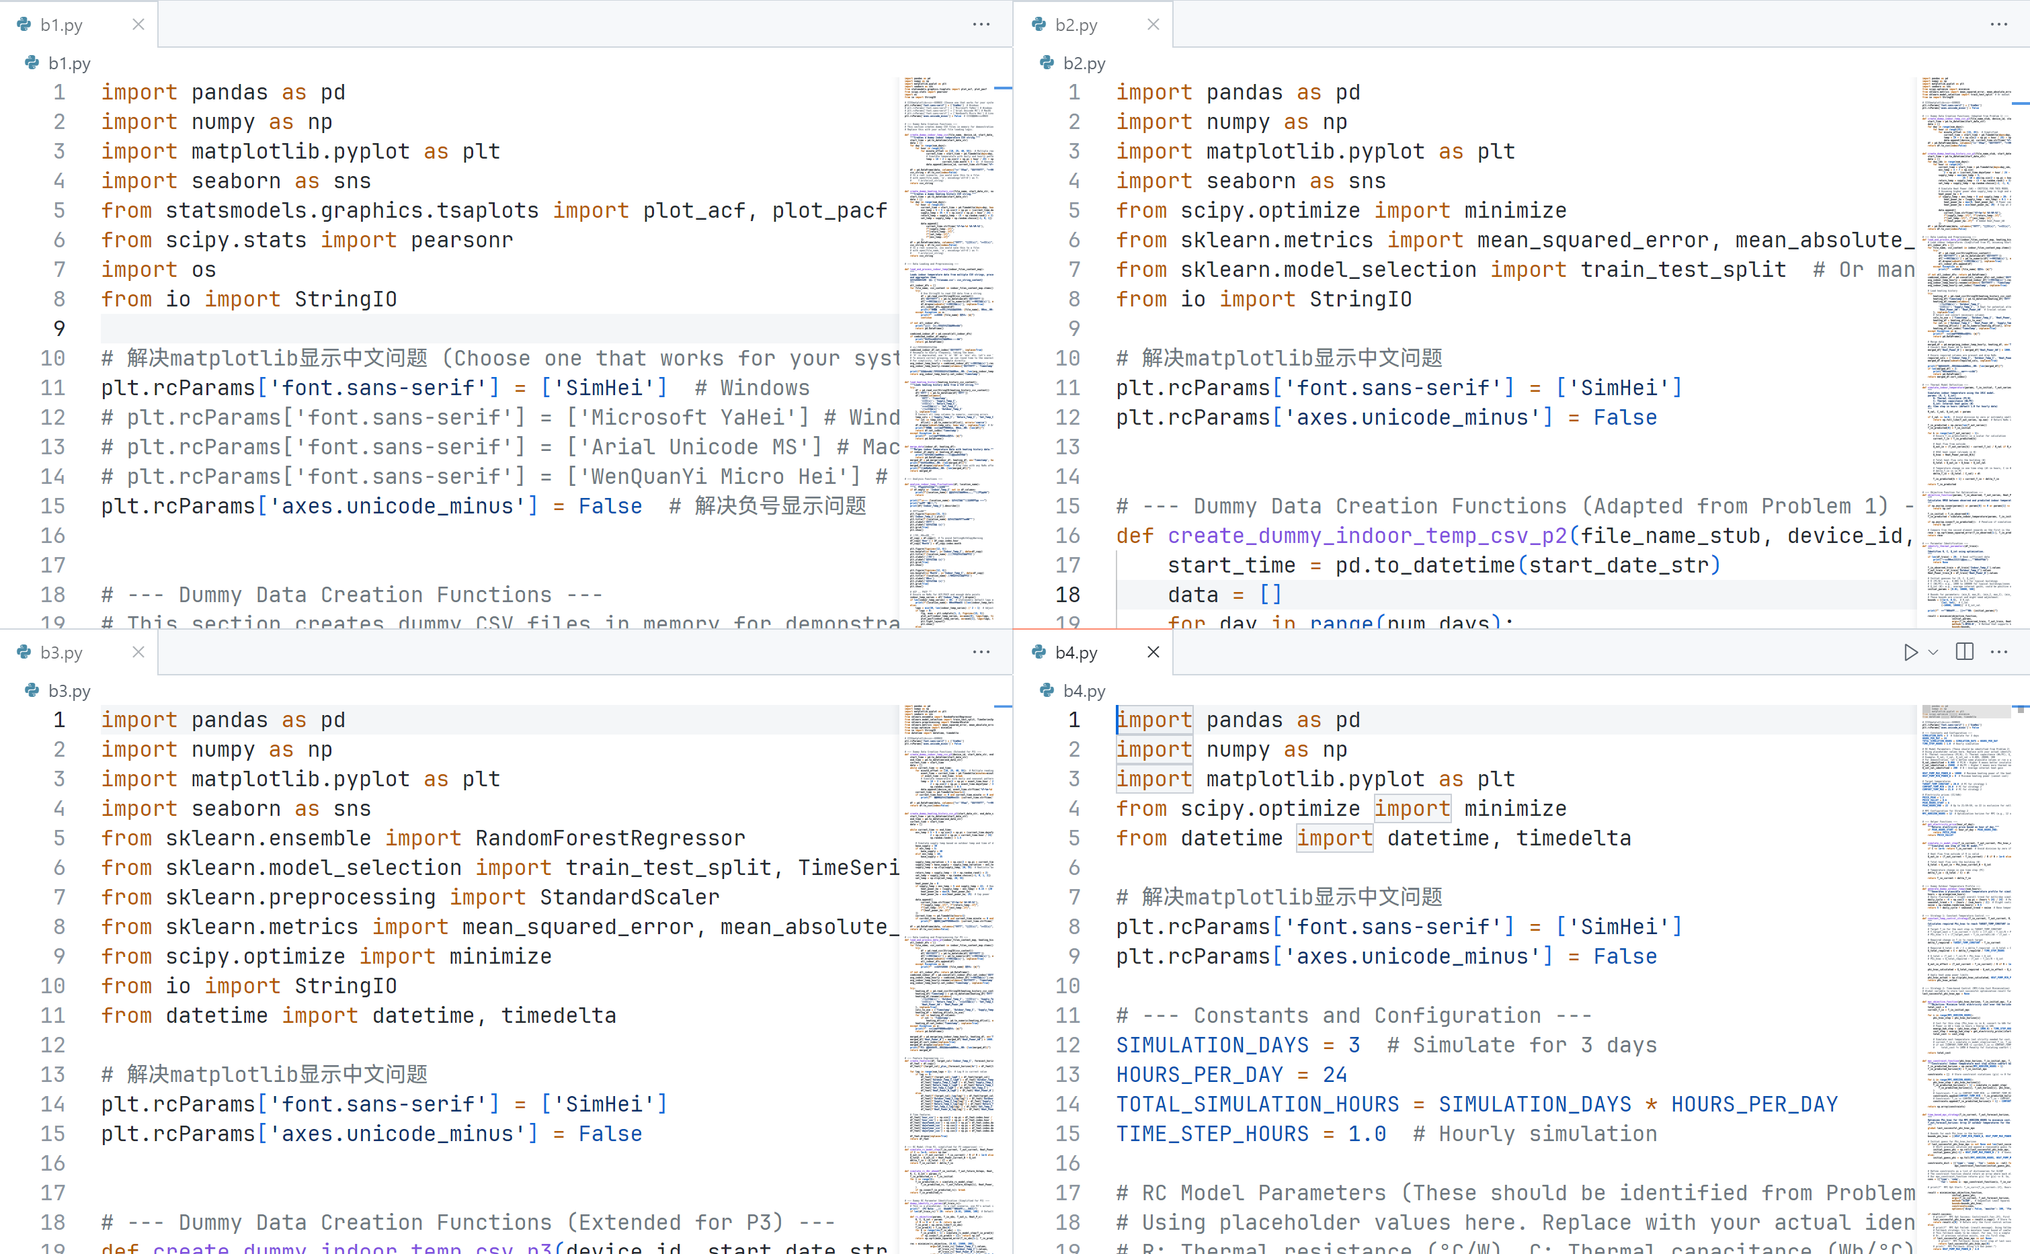2030x1254 pixels.
Task: Place cursor on SIMULATION_DAYS line in b4.py
Action: pos(1211,1045)
